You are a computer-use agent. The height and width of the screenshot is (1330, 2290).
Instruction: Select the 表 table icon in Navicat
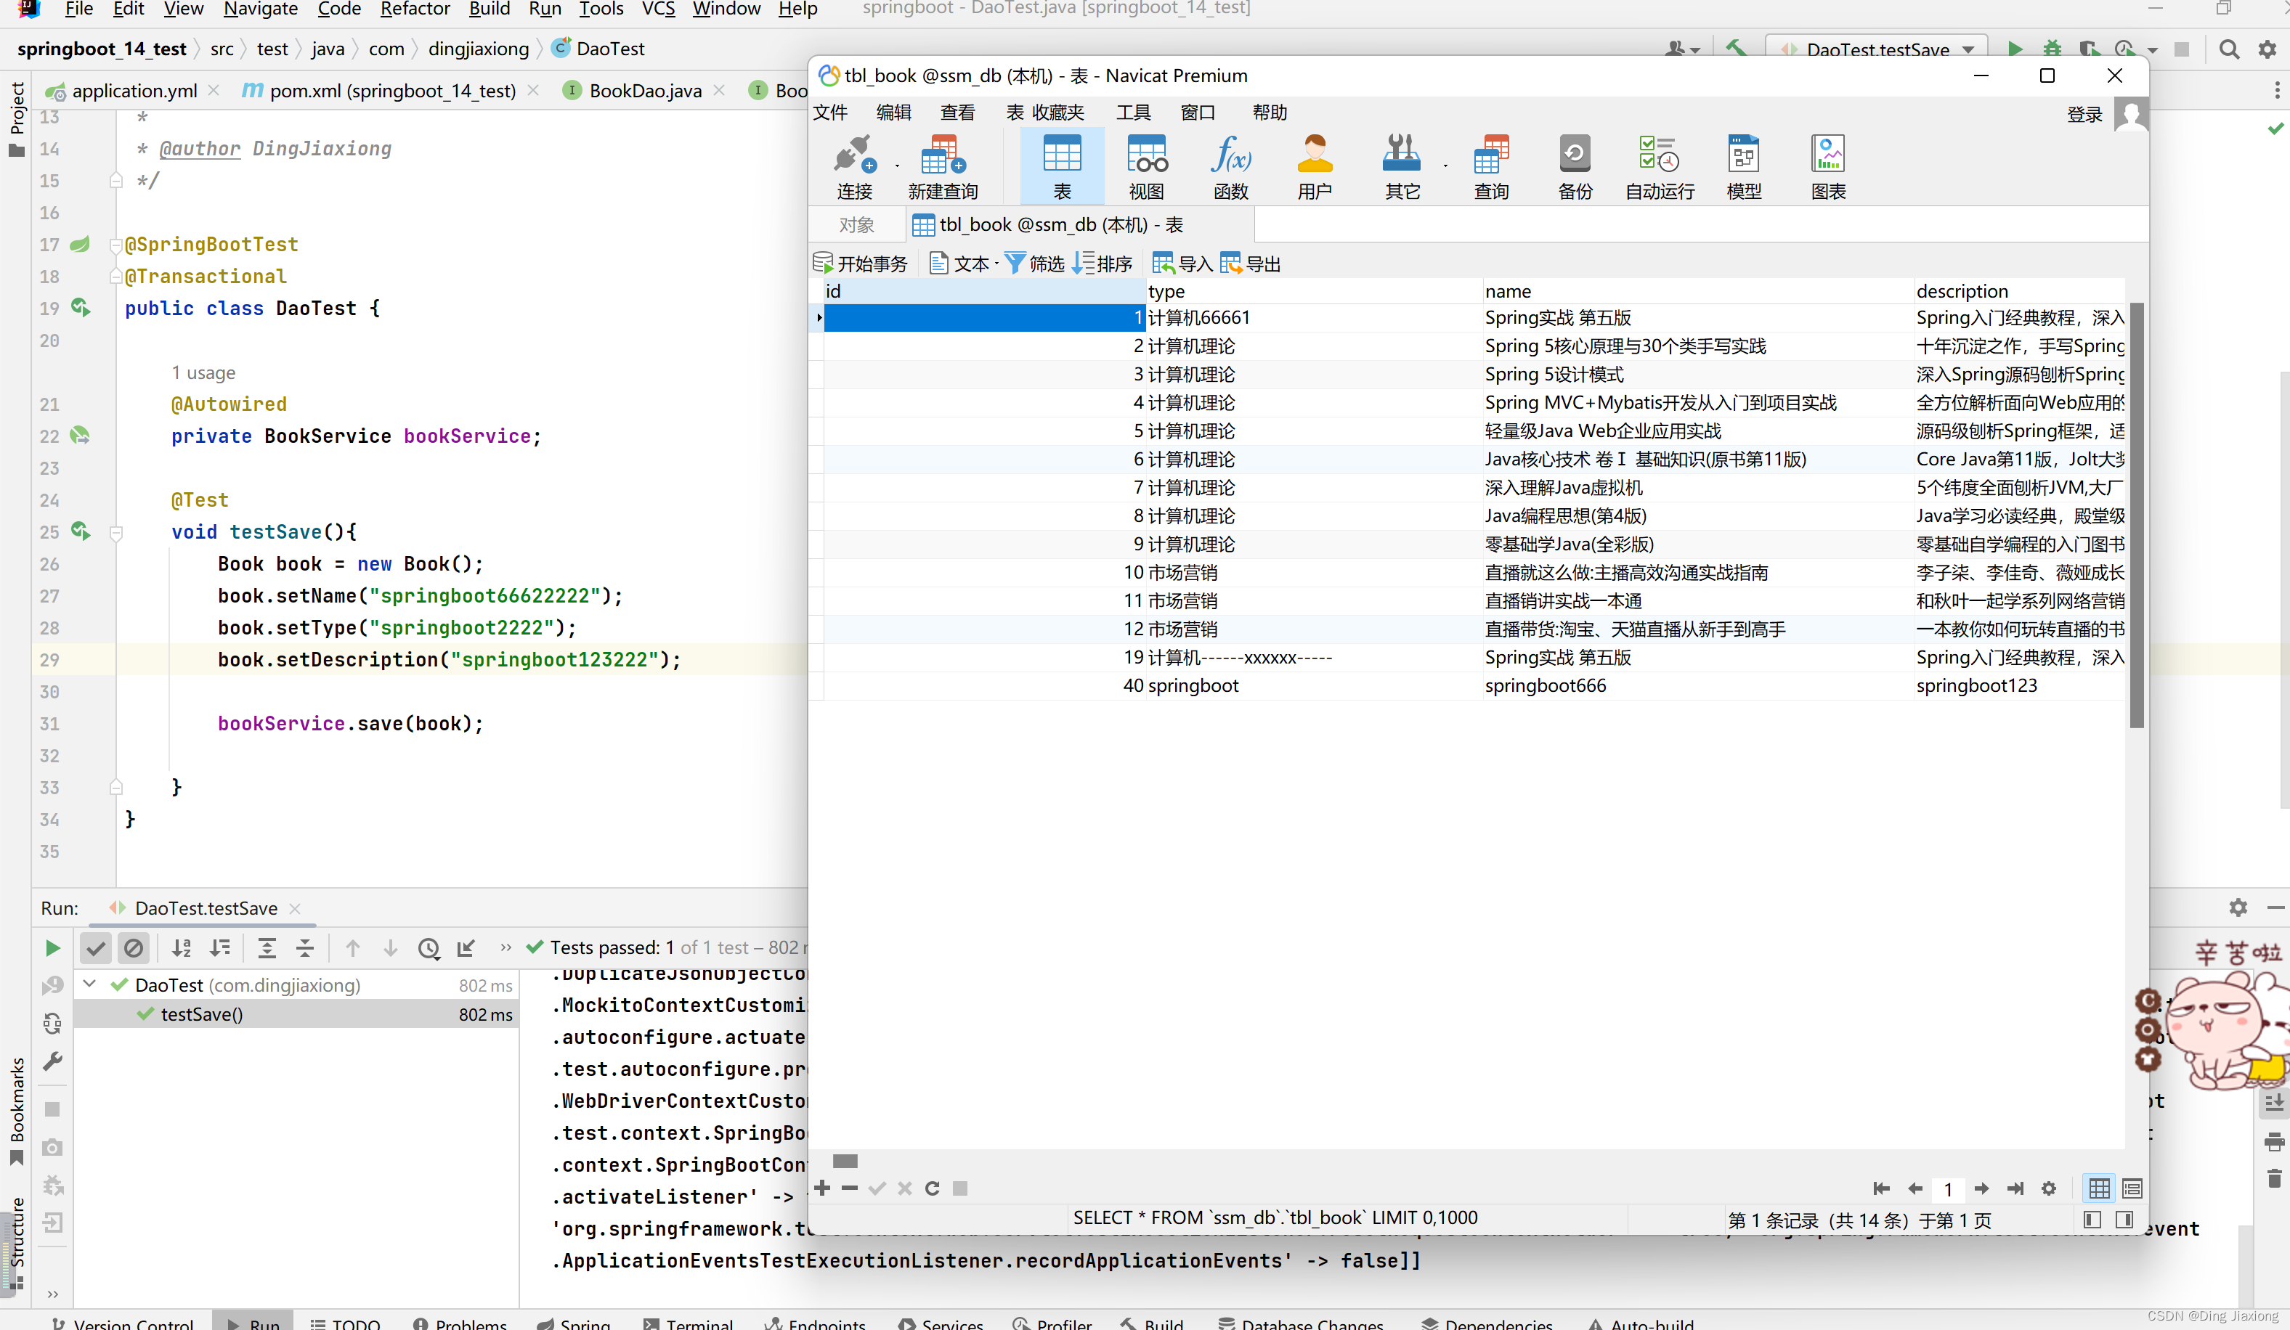point(1061,166)
